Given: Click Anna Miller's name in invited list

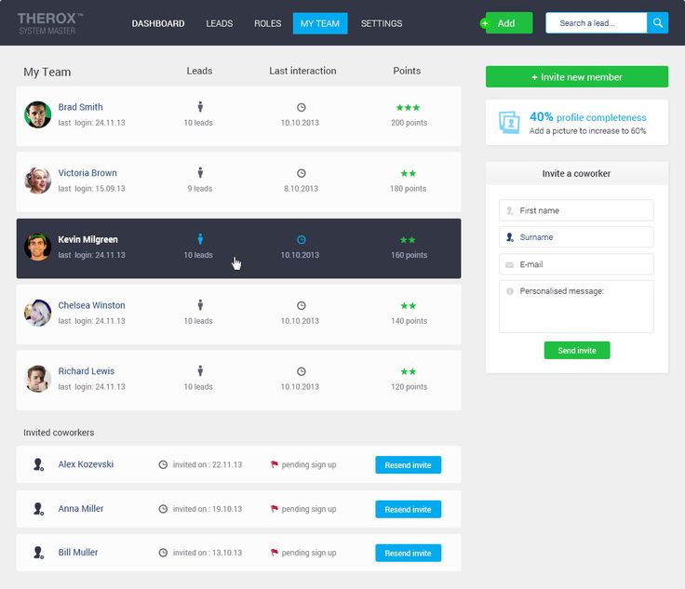Looking at the screenshot, I should pos(81,508).
